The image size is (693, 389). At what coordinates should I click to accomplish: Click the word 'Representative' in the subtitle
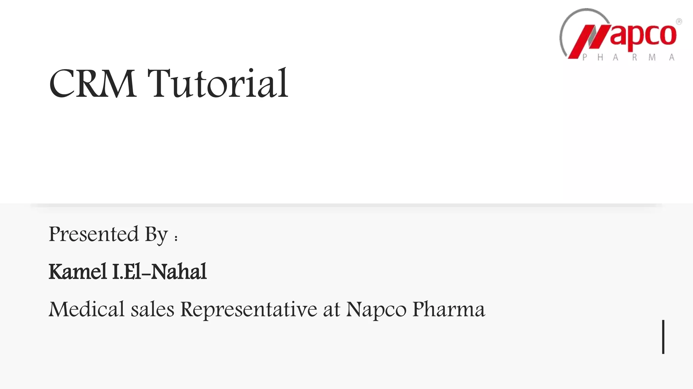[x=248, y=309]
